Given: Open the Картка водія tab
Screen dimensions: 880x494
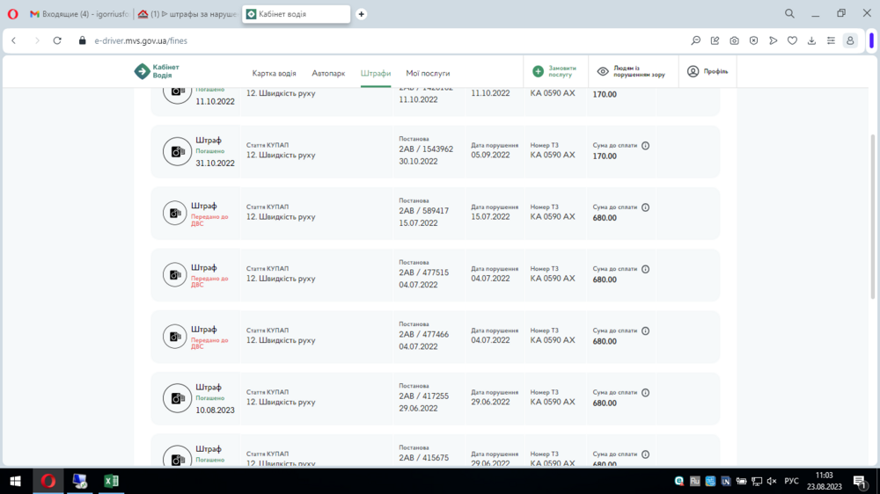Looking at the screenshot, I should (x=274, y=73).
